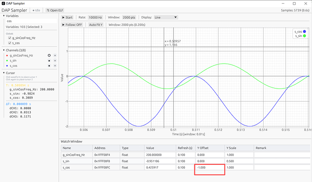Select g_sinCosFreq_Hz name cell in Watch Window

pyautogui.click(x=76, y=155)
